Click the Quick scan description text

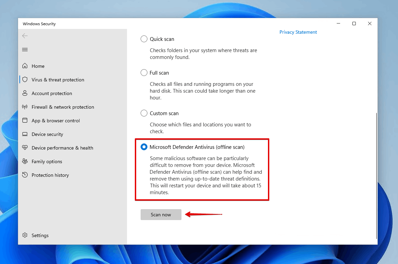[x=203, y=53]
